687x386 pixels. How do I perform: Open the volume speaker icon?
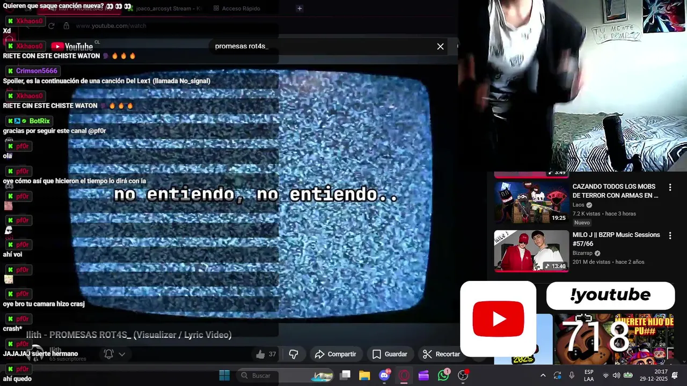[616, 375]
